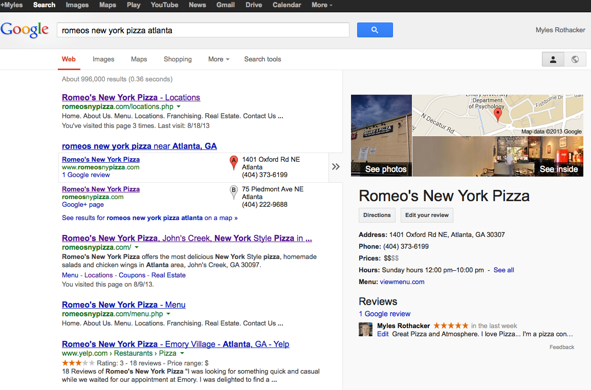The height and width of the screenshot is (390, 591).
Task: Open dropdown arrow beside Yelp URL
Action: point(182,354)
